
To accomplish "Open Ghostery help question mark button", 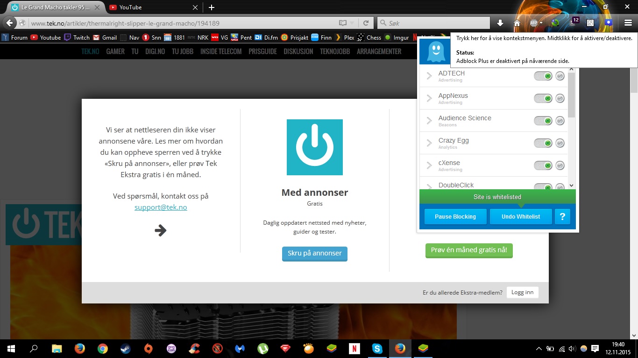I will [x=562, y=217].
